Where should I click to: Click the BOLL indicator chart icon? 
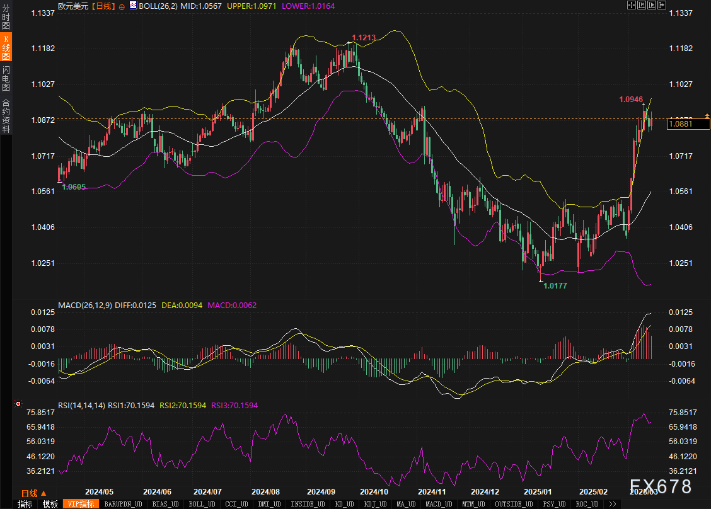133,6
